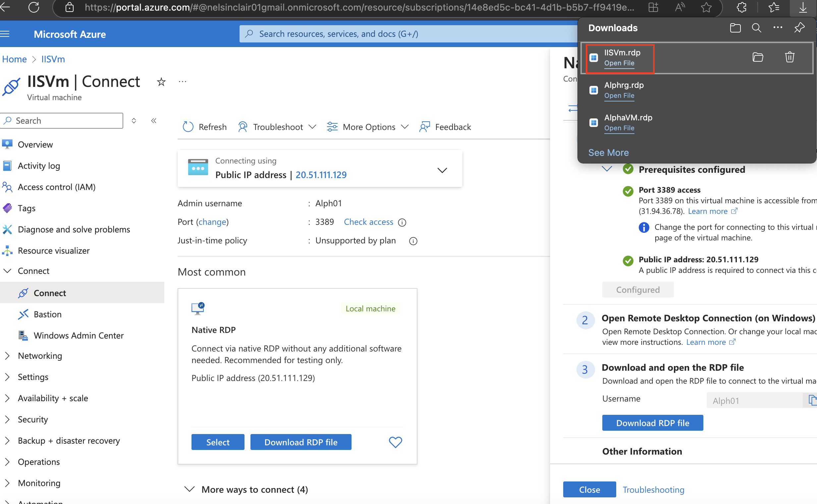
Task: Search downloads with magnifier icon
Action: coord(756,28)
